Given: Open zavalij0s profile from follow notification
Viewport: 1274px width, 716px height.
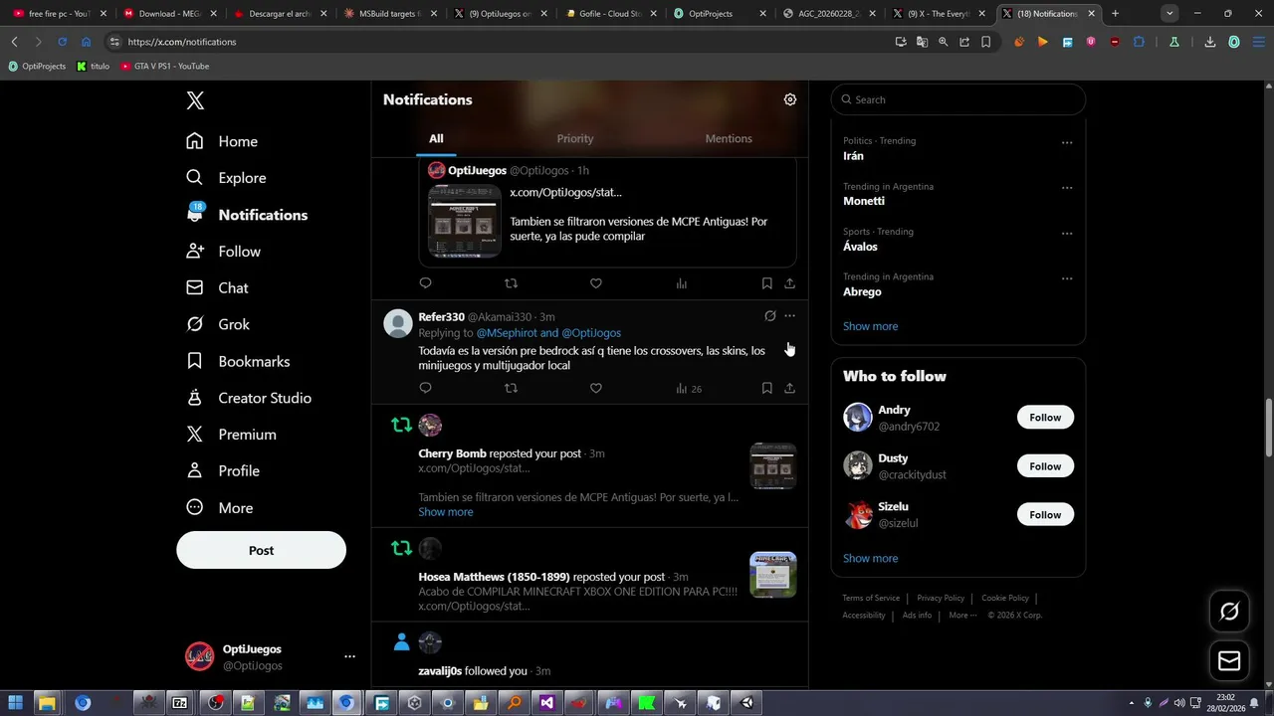Looking at the screenshot, I should 440,671.
